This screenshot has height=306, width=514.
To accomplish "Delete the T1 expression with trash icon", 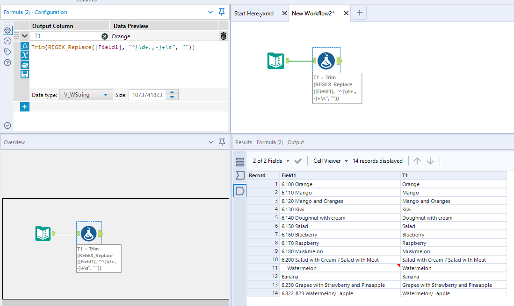I will [224, 36].
